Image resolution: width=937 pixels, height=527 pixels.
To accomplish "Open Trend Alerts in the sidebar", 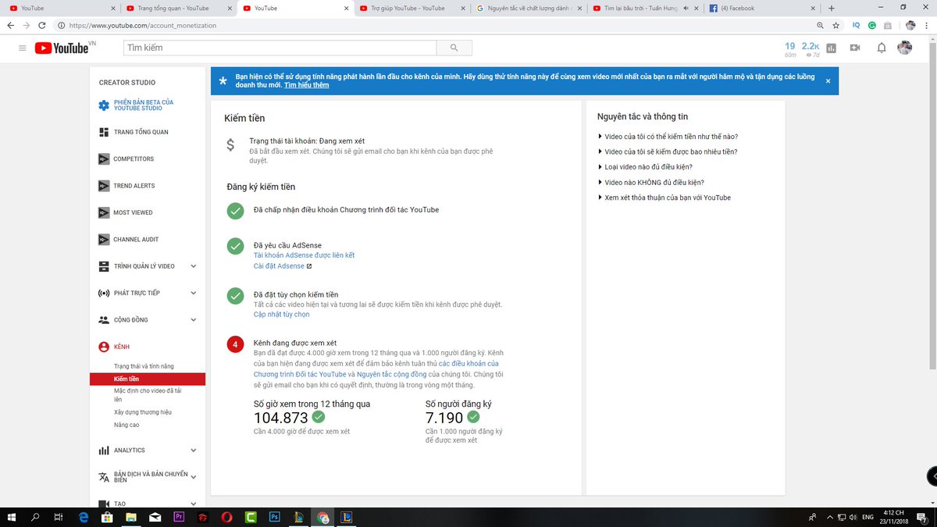I will [134, 186].
